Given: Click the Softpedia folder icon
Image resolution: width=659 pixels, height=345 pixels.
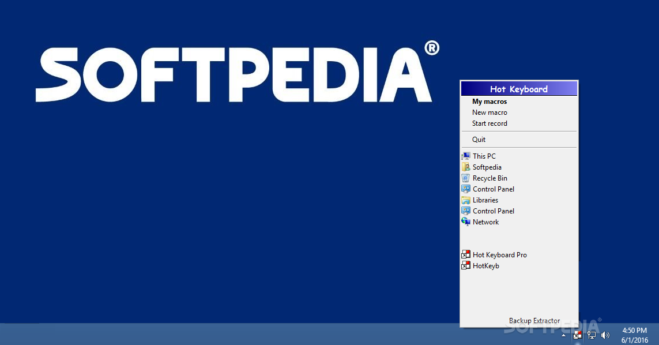Looking at the screenshot, I should (x=466, y=167).
